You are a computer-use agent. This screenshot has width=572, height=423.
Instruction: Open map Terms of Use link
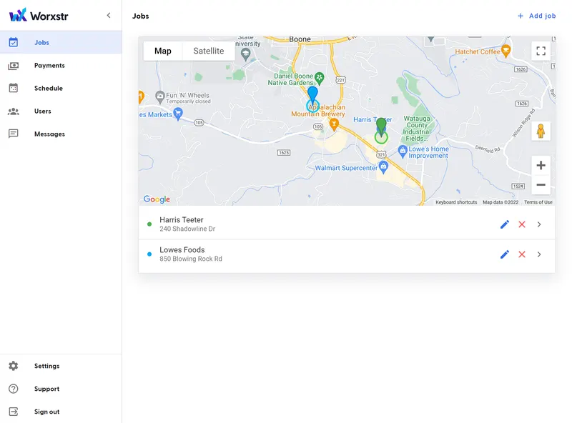(538, 202)
